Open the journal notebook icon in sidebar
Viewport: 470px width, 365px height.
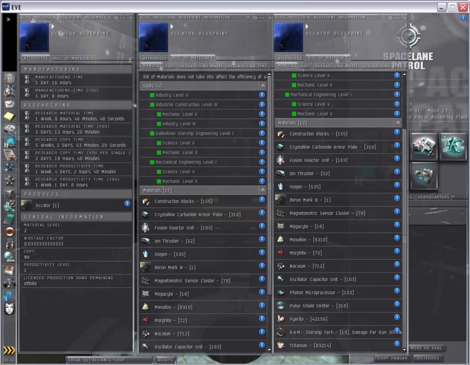coord(9,155)
